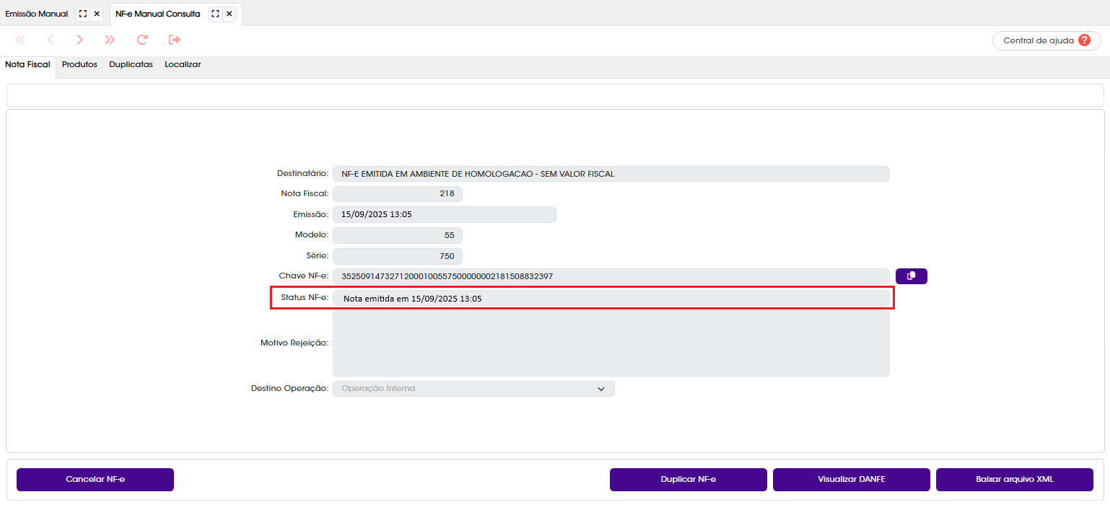
Task: Click the Status NF-e field
Action: coord(611,298)
